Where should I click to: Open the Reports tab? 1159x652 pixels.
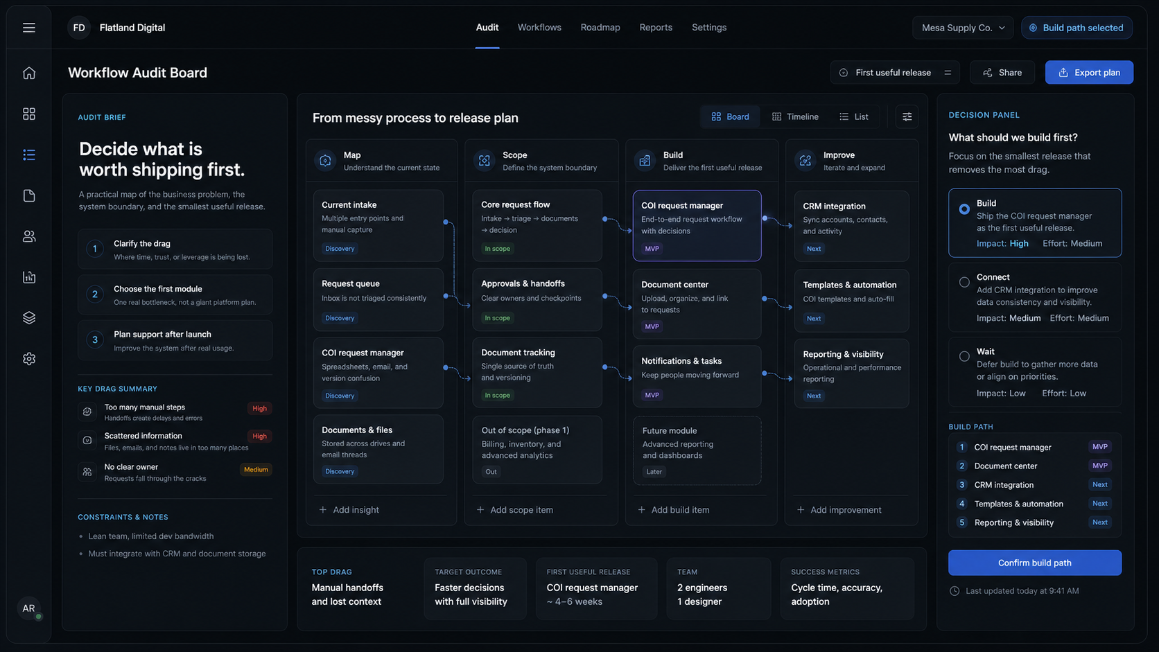(656, 28)
